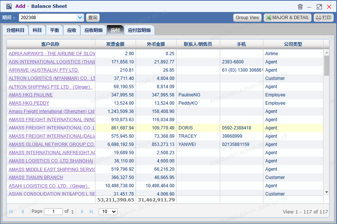Select foreign amount cell 853,273.13
337x224 pixels.
point(156,144)
